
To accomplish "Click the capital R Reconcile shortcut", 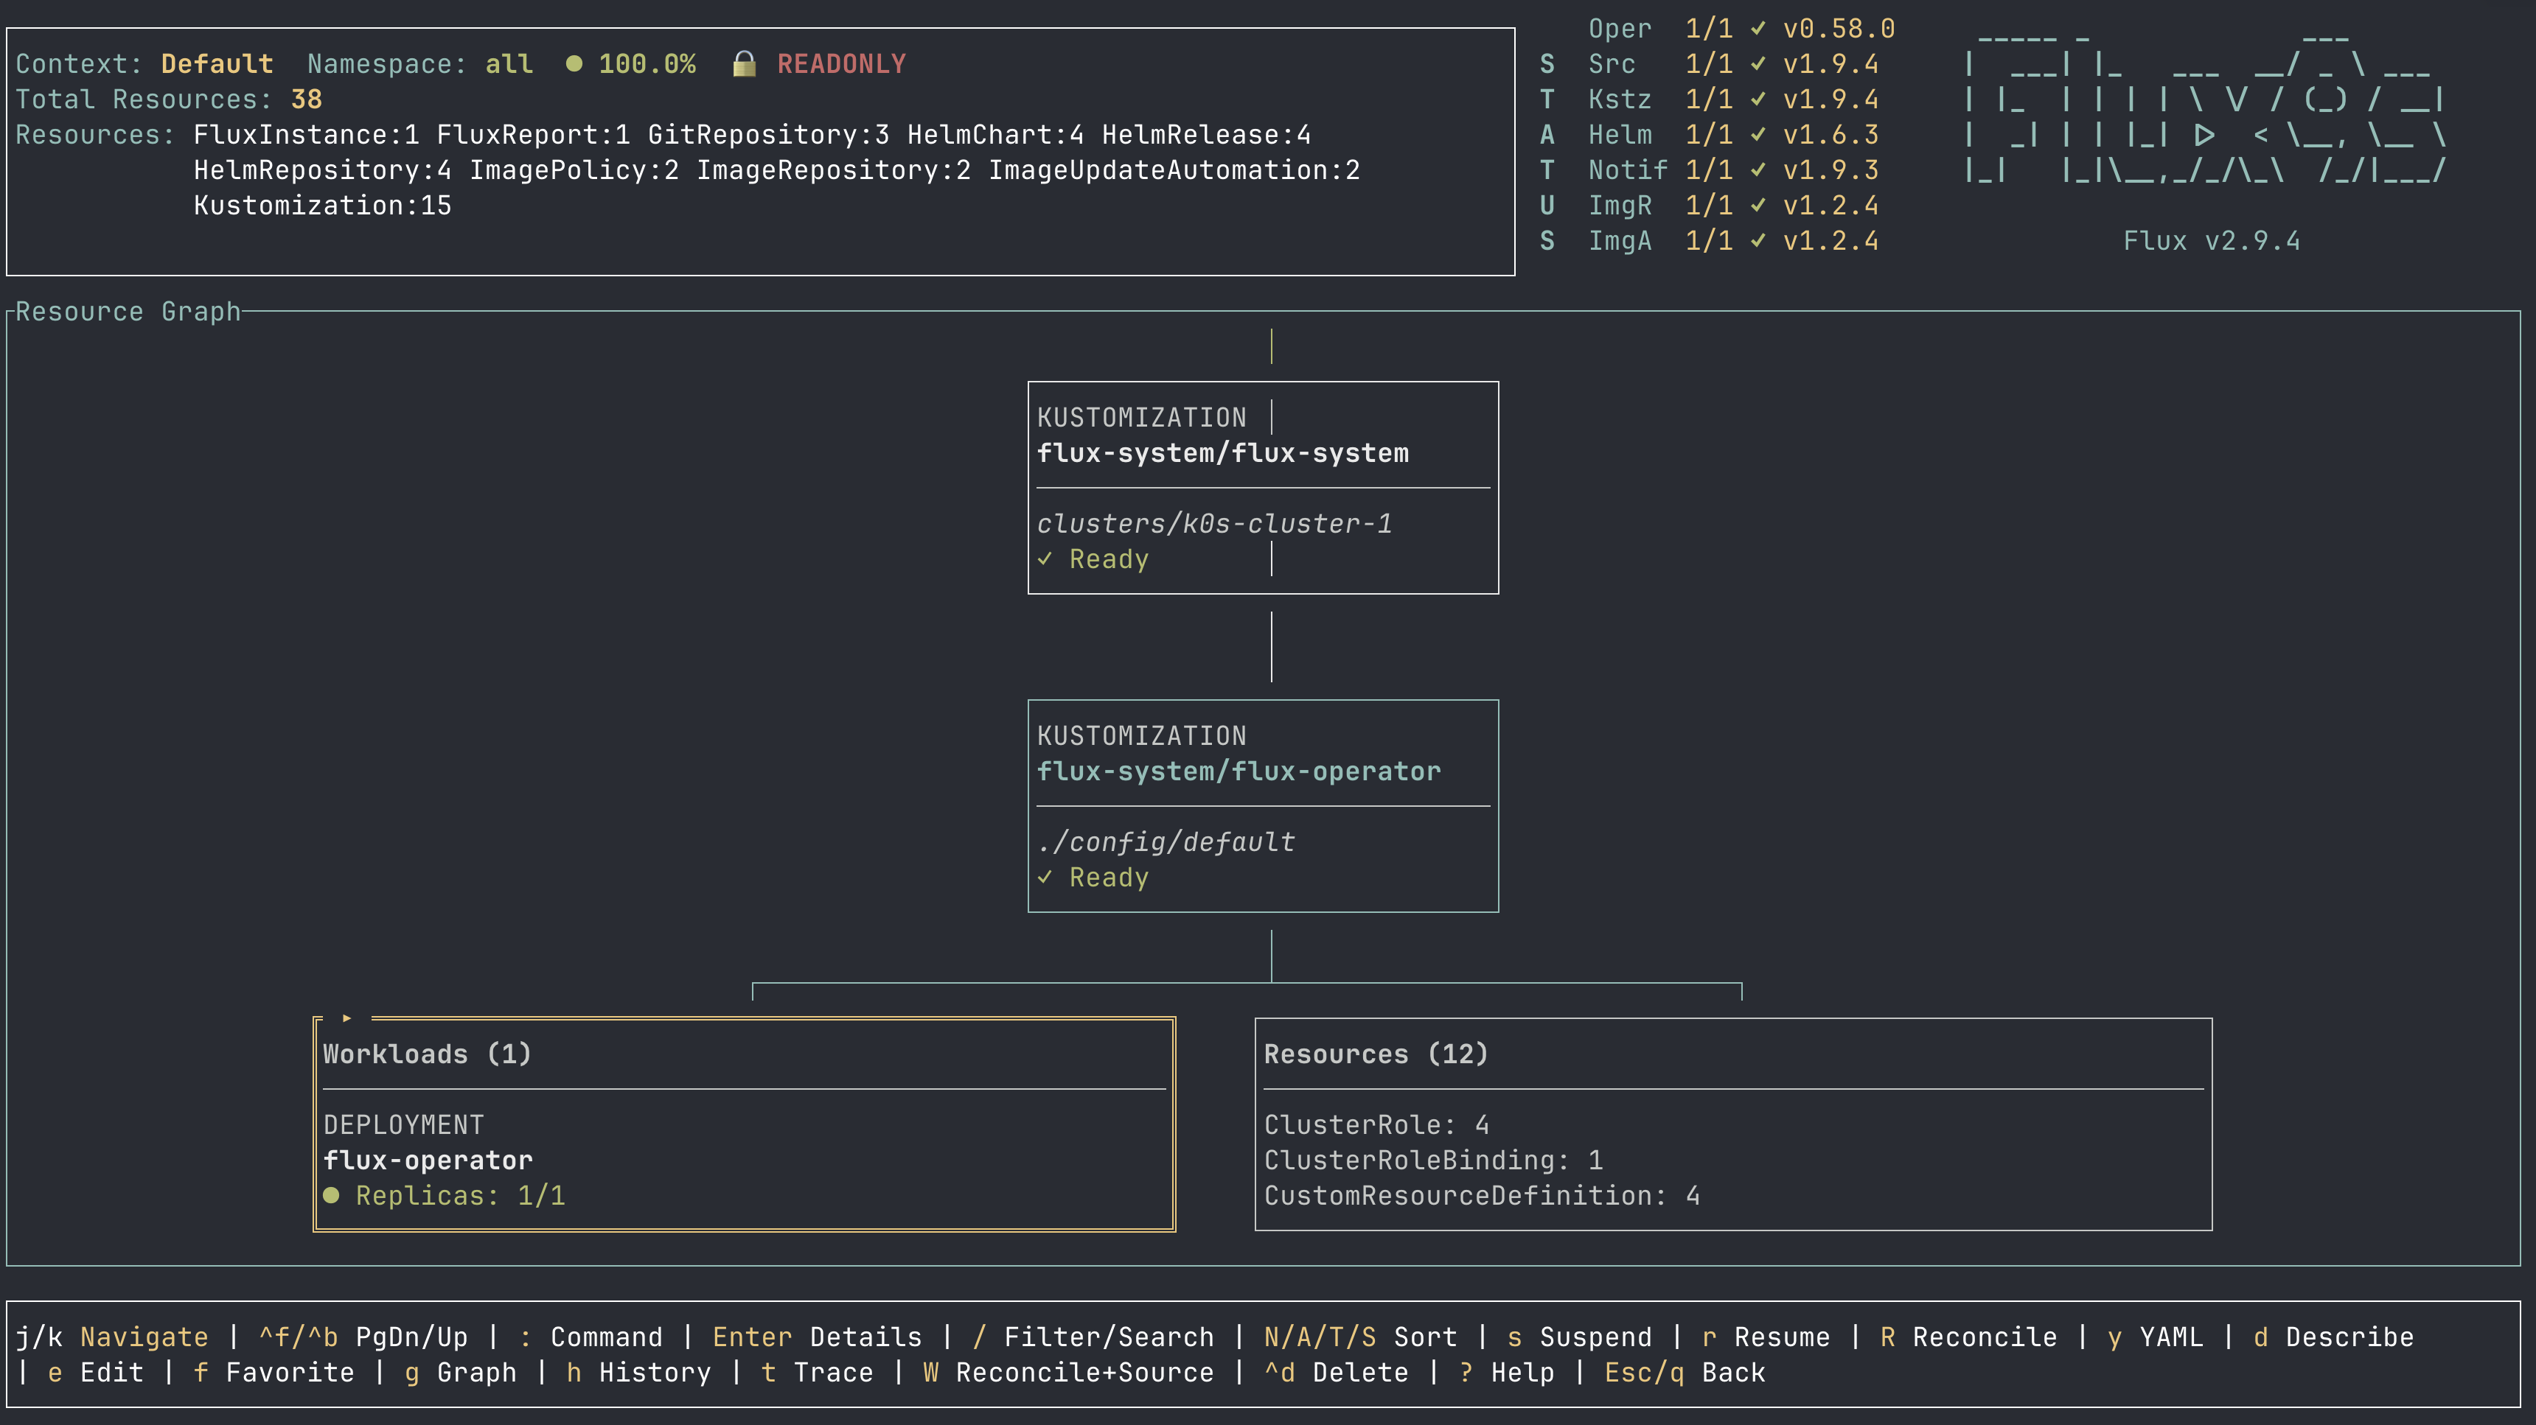I will (x=1968, y=1337).
